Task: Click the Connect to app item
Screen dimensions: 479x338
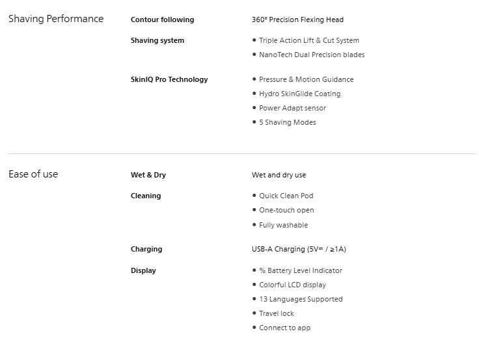Action: (284, 328)
